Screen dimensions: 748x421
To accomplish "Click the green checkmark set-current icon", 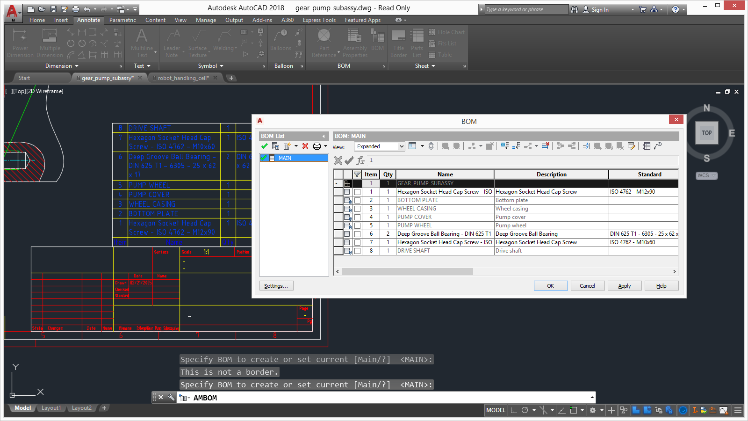I will pos(265,146).
